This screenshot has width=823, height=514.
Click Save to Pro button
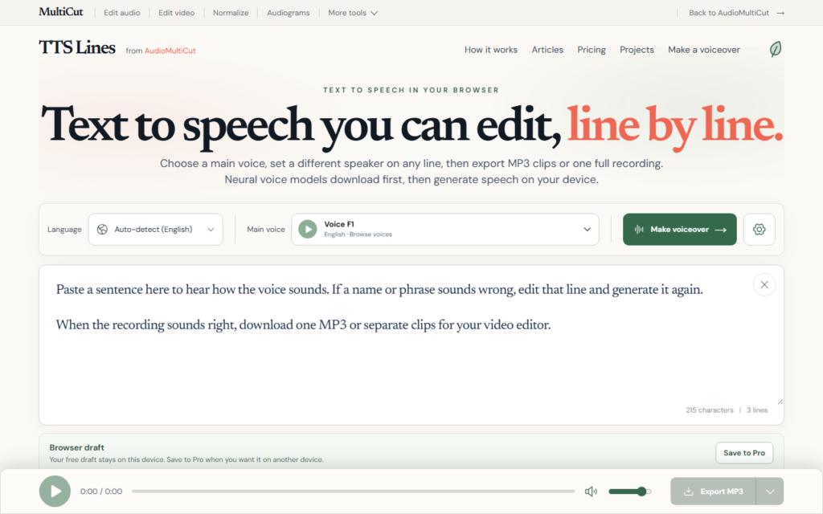click(x=744, y=453)
